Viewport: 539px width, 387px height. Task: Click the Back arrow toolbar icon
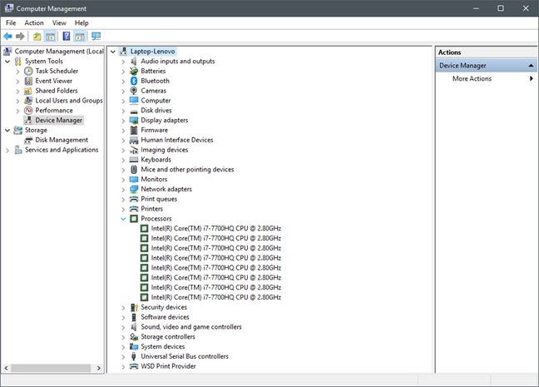pos(7,36)
